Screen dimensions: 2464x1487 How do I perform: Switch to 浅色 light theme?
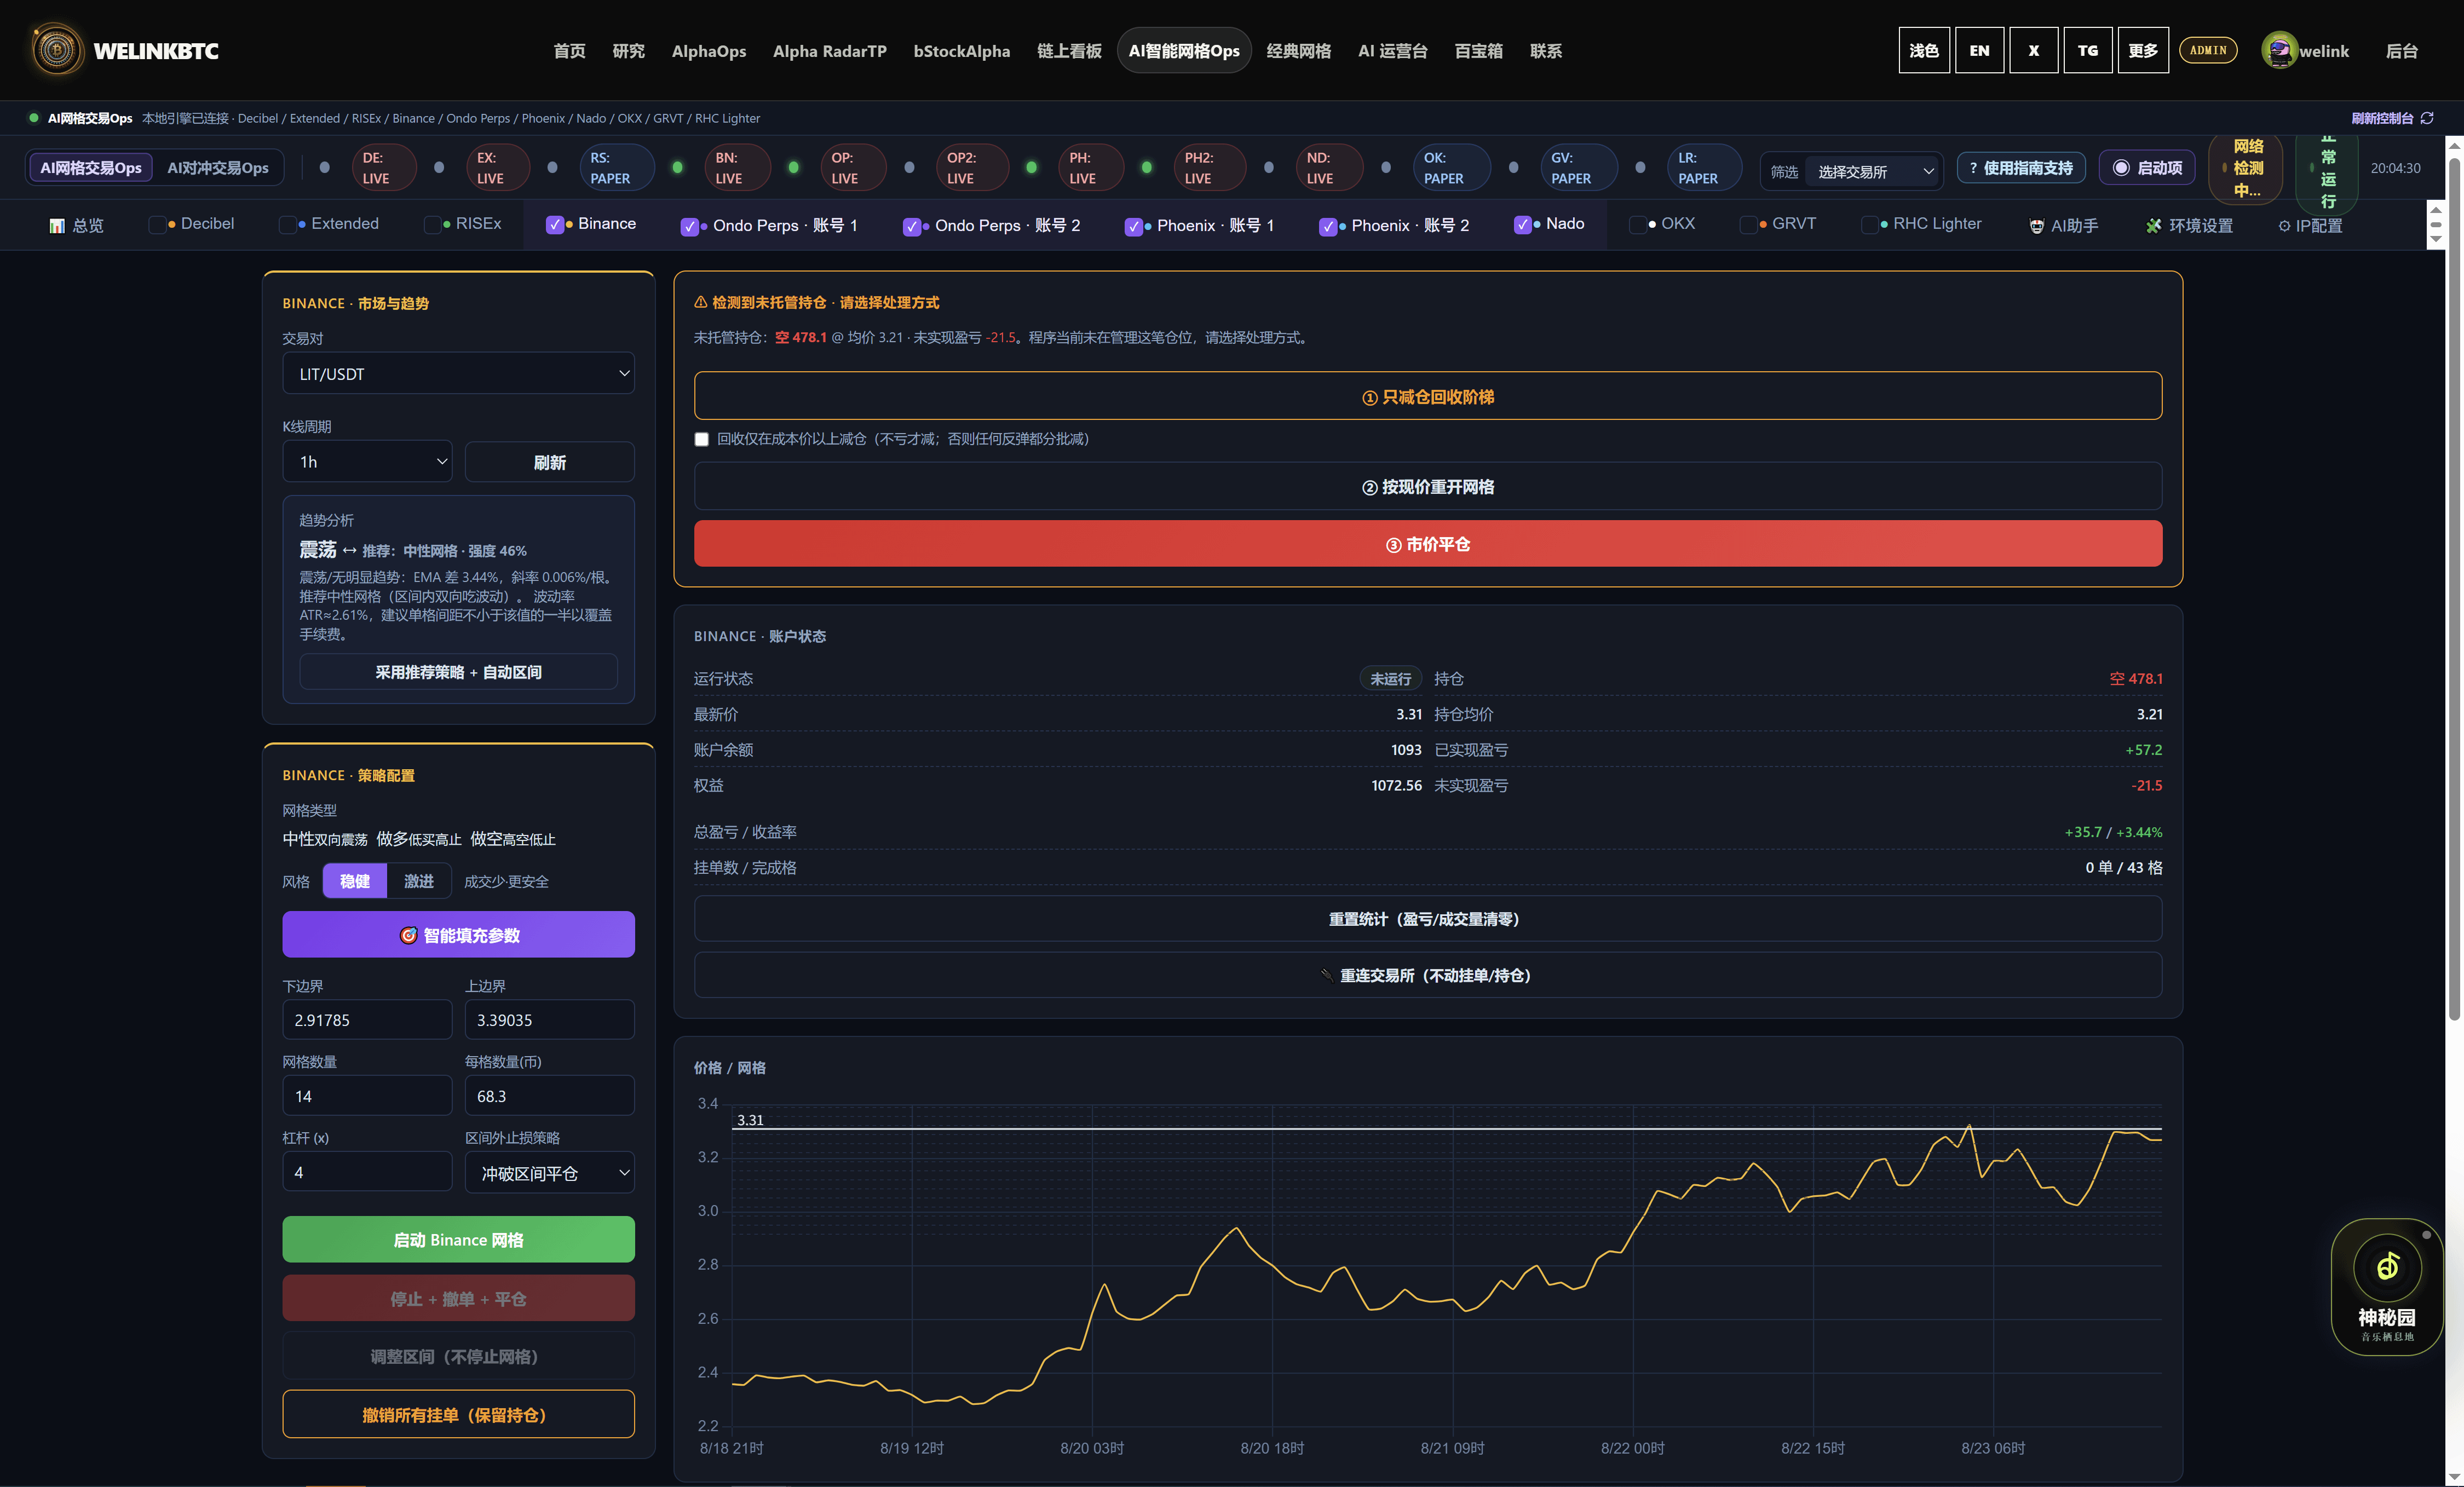1924,50
